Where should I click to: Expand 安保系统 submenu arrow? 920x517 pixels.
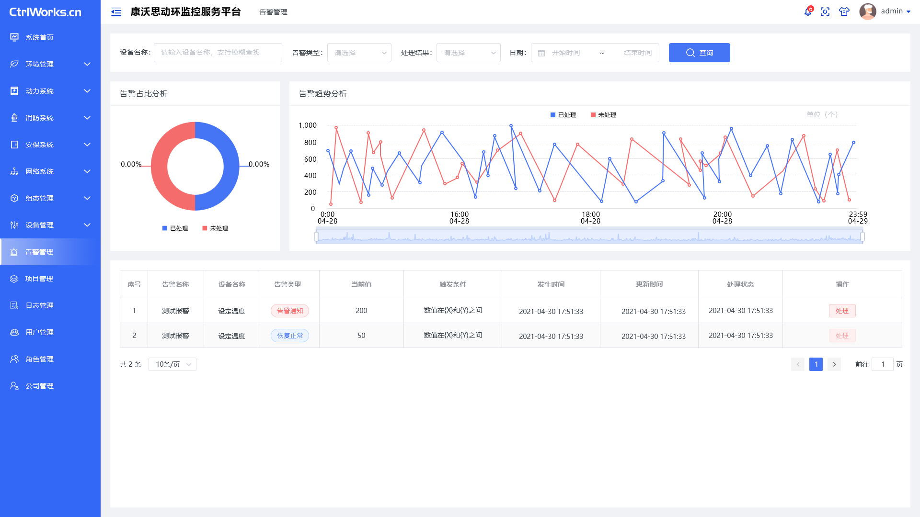pyautogui.click(x=87, y=145)
